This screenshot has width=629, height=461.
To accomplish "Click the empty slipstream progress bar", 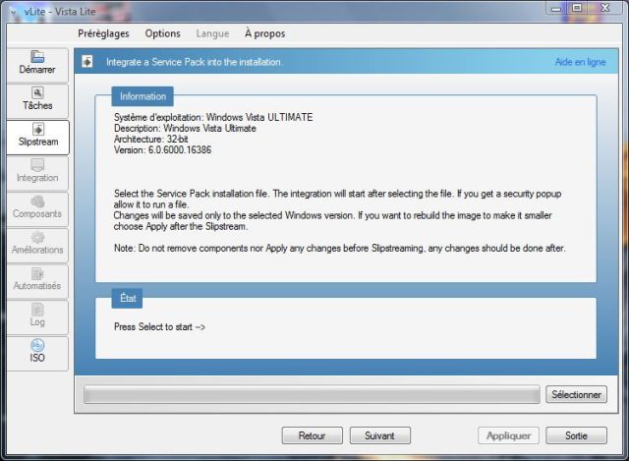I will point(312,395).
